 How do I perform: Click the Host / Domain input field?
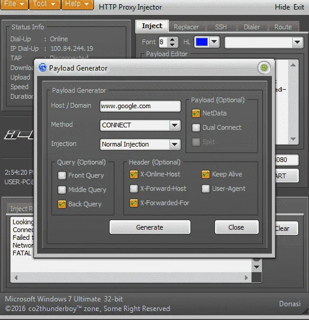click(x=140, y=106)
